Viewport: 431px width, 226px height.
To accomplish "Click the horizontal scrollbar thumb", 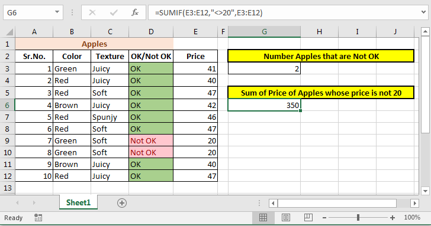I will click(x=337, y=203).
